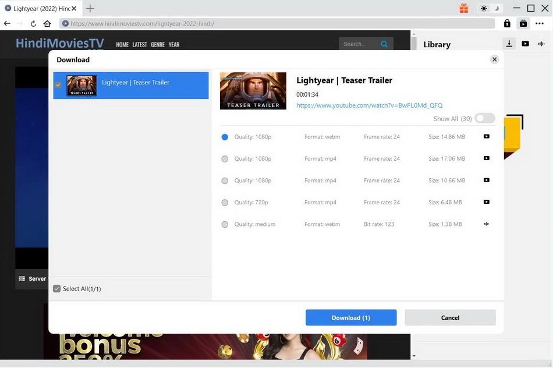Toggle the checkbox on the Lightyear Teaser Trailer item

click(x=58, y=85)
